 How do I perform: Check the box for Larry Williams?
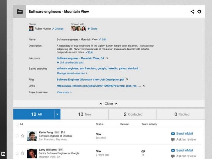(x=17, y=154)
